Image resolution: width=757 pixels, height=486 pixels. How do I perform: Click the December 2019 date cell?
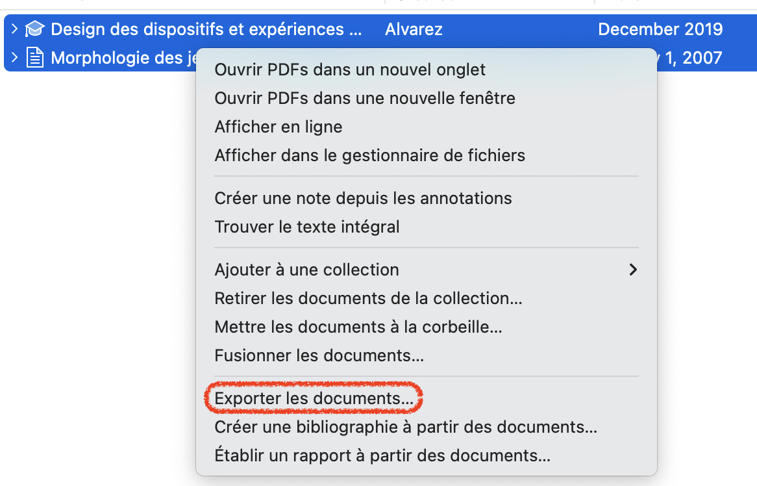click(x=660, y=29)
